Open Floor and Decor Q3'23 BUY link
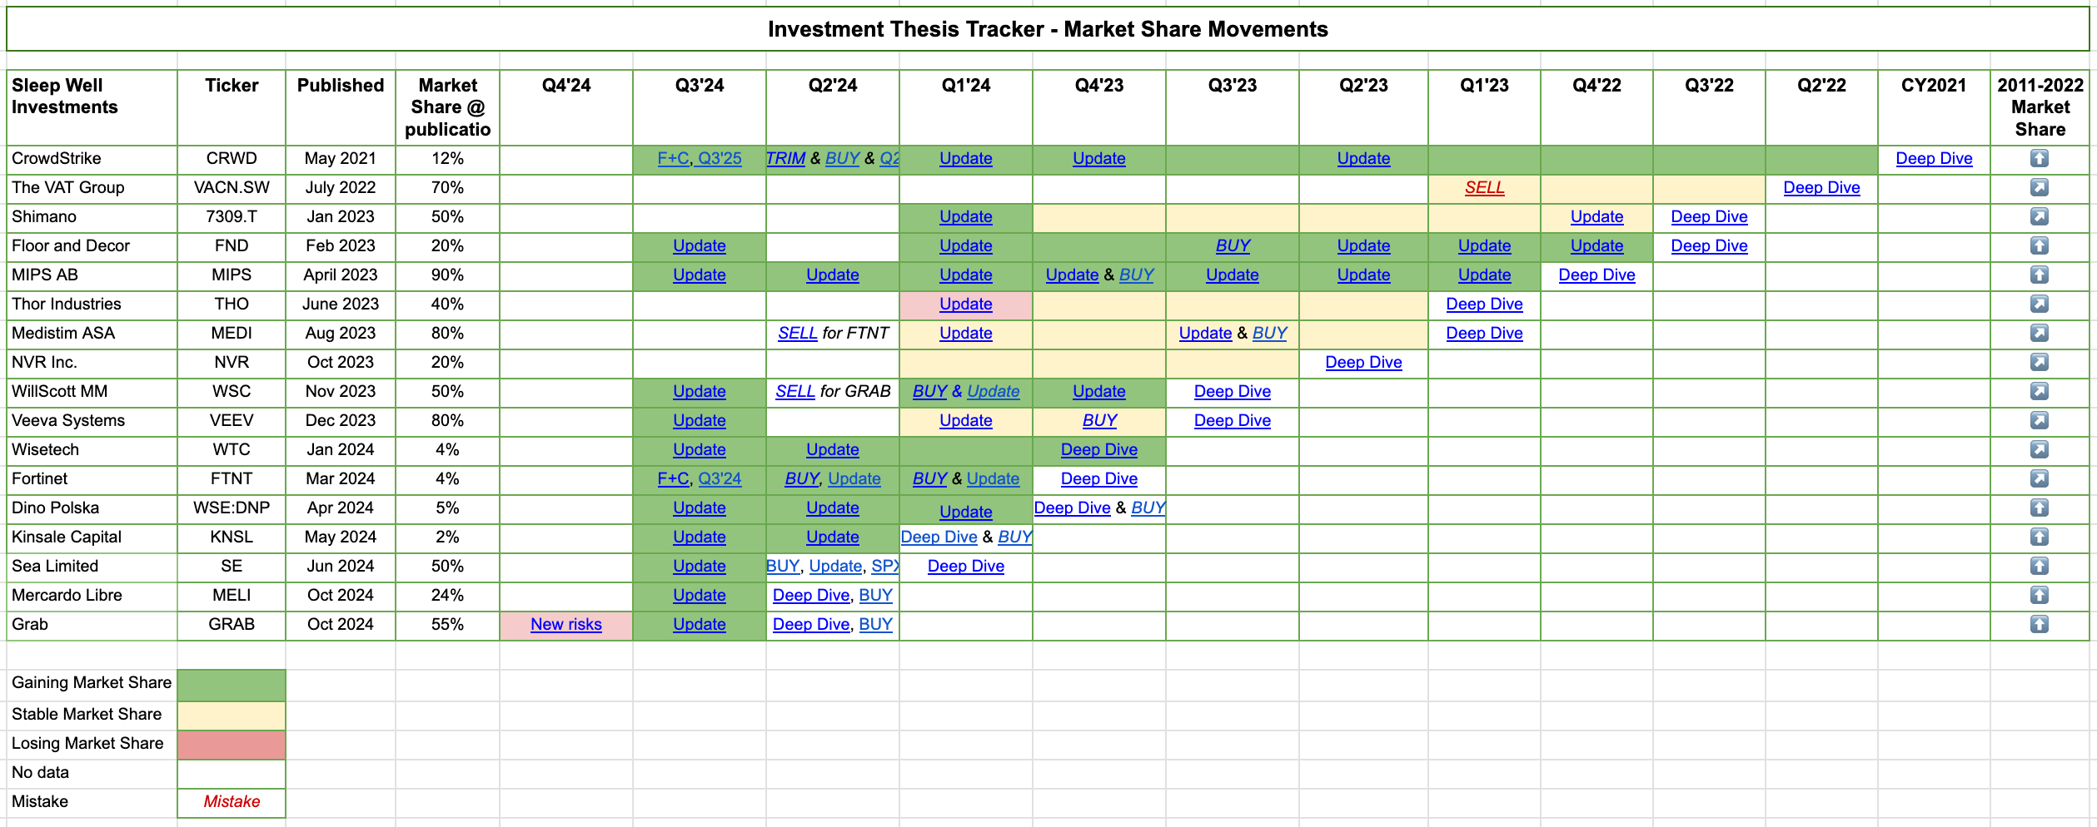2097x827 pixels. 1233,245
